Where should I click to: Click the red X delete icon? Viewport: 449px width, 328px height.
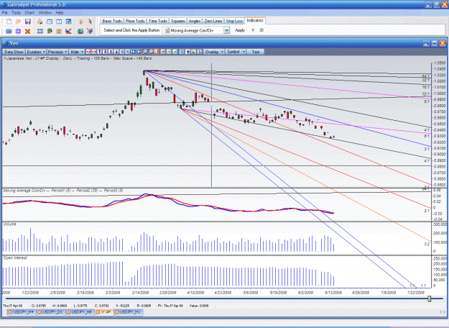coord(27,31)
